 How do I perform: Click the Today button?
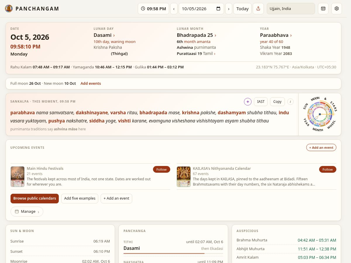(x=242, y=8)
